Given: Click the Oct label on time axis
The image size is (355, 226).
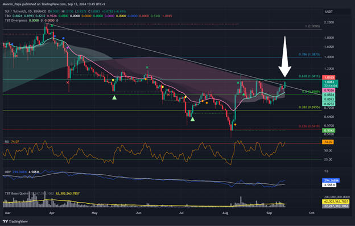Looking at the screenshot, I should click(312, 213).
